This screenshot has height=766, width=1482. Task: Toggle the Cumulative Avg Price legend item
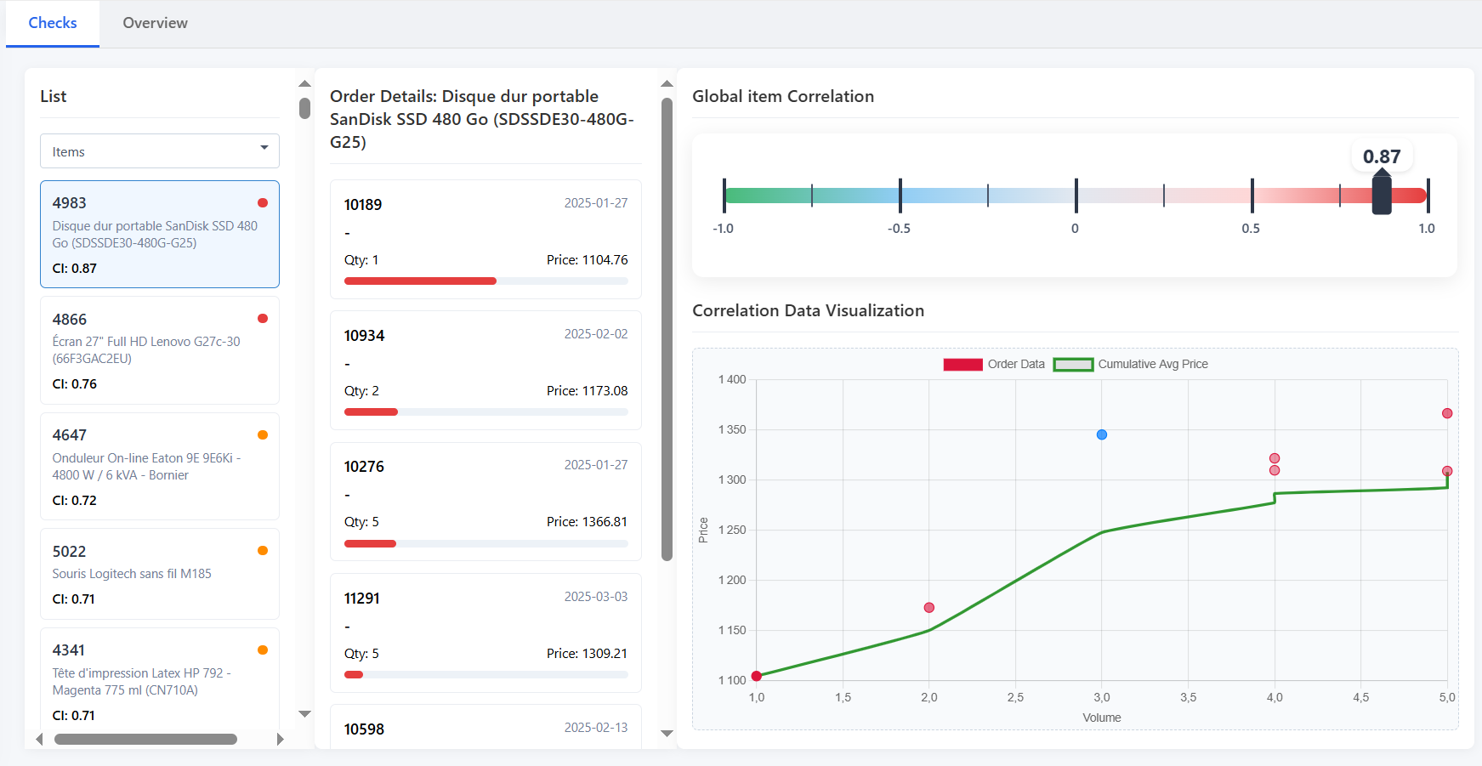point(1131,364)
